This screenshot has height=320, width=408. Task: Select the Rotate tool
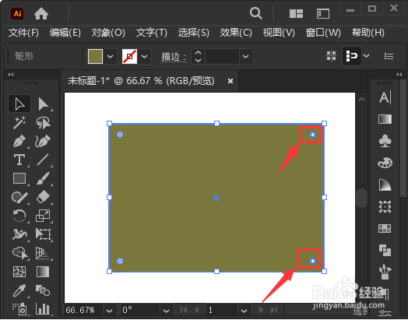(x=19, y=216)
